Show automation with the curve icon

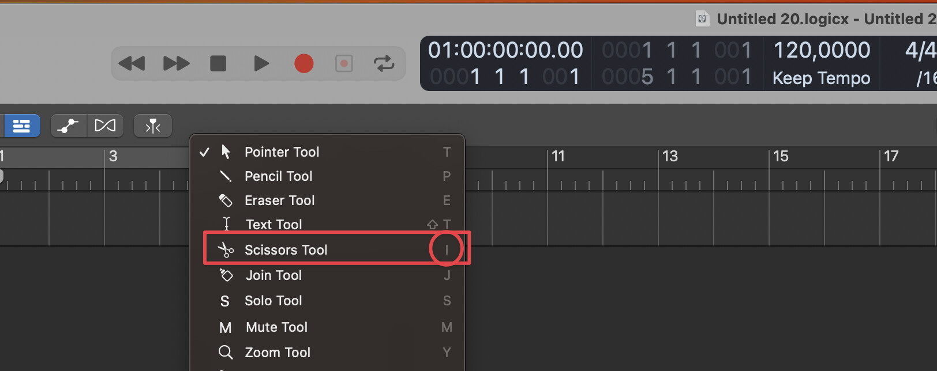[x=69, y=126]
